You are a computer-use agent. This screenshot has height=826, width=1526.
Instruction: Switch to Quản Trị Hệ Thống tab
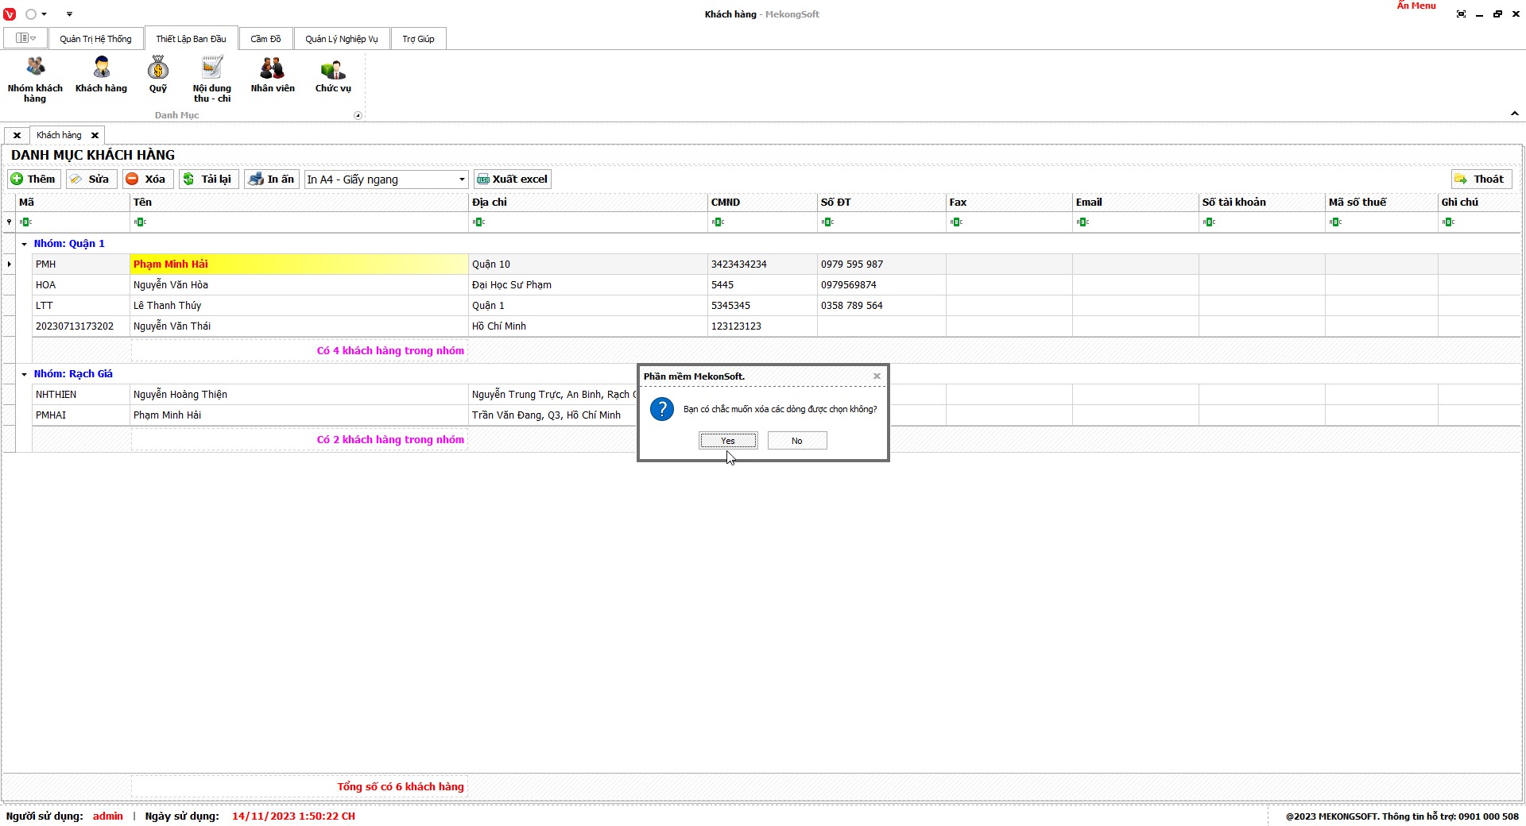(95, 39)
